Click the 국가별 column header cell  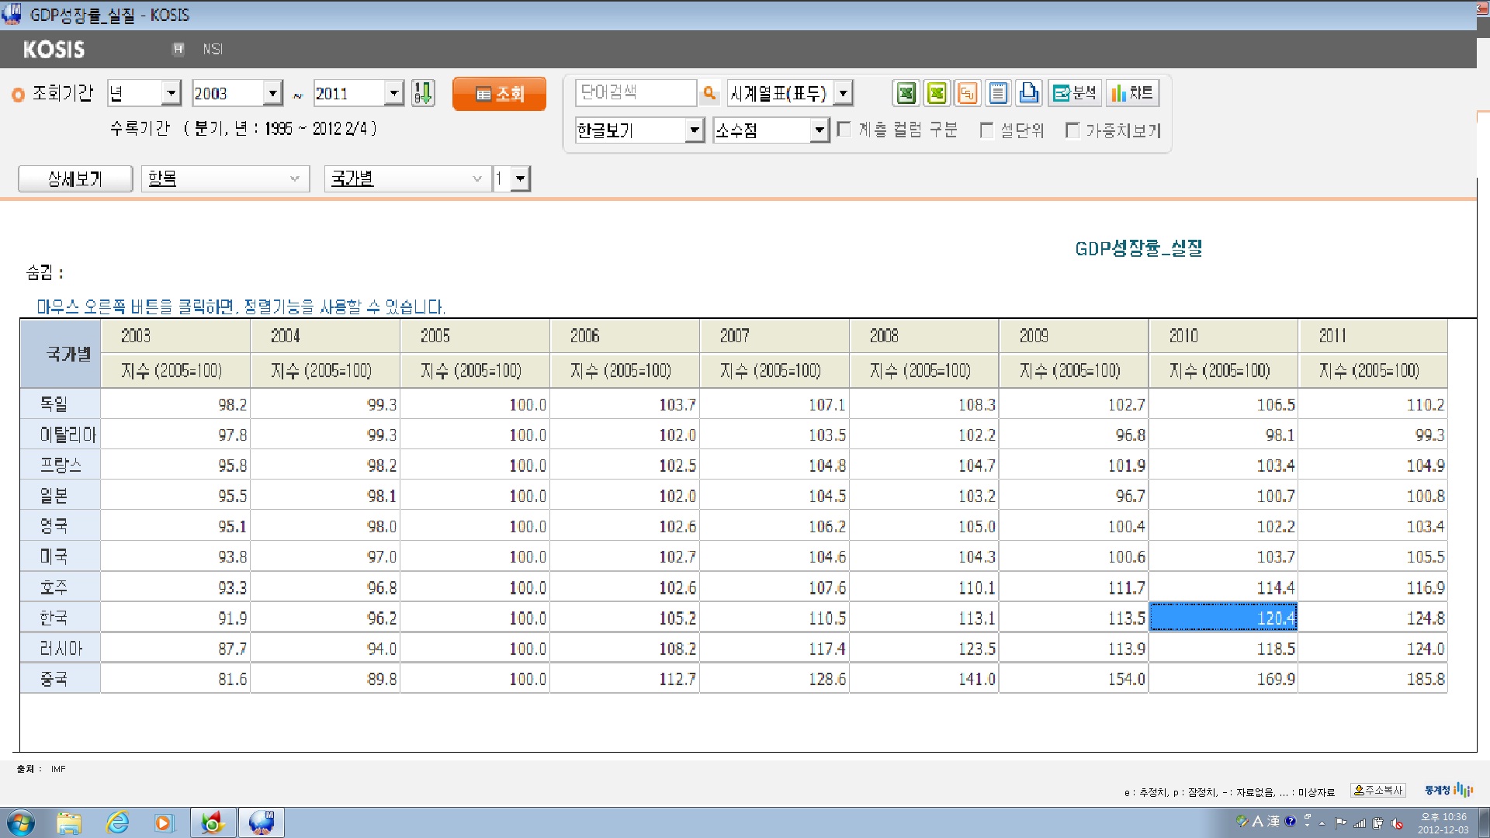coord(61,354)
